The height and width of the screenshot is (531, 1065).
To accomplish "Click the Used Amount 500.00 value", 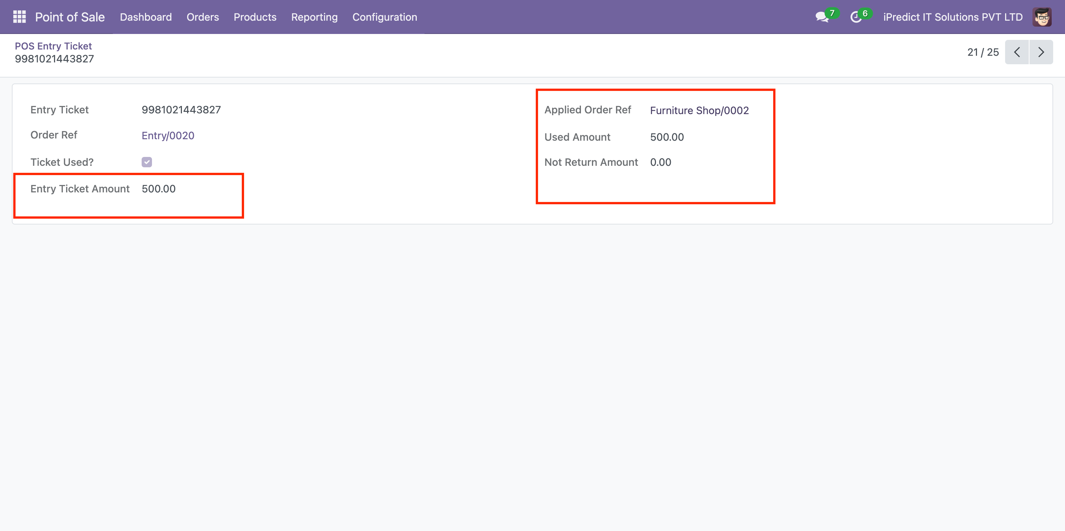I will [667, 137].
